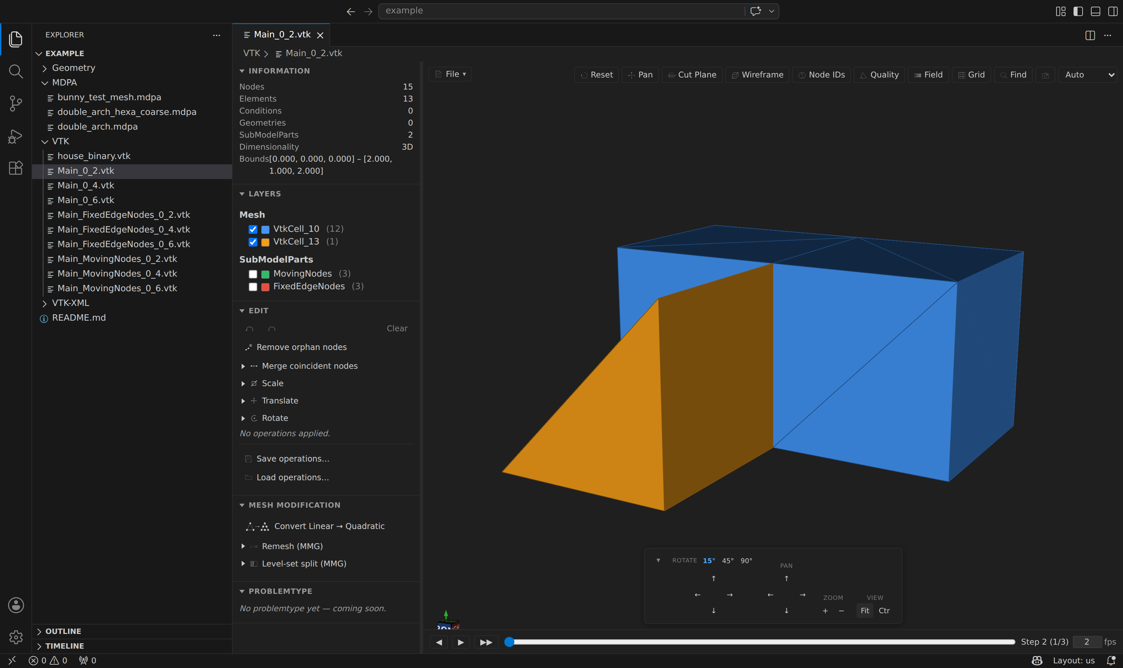Toggle Node IDs display
This screenshot has width=1123, height=668.
(822, 75)
